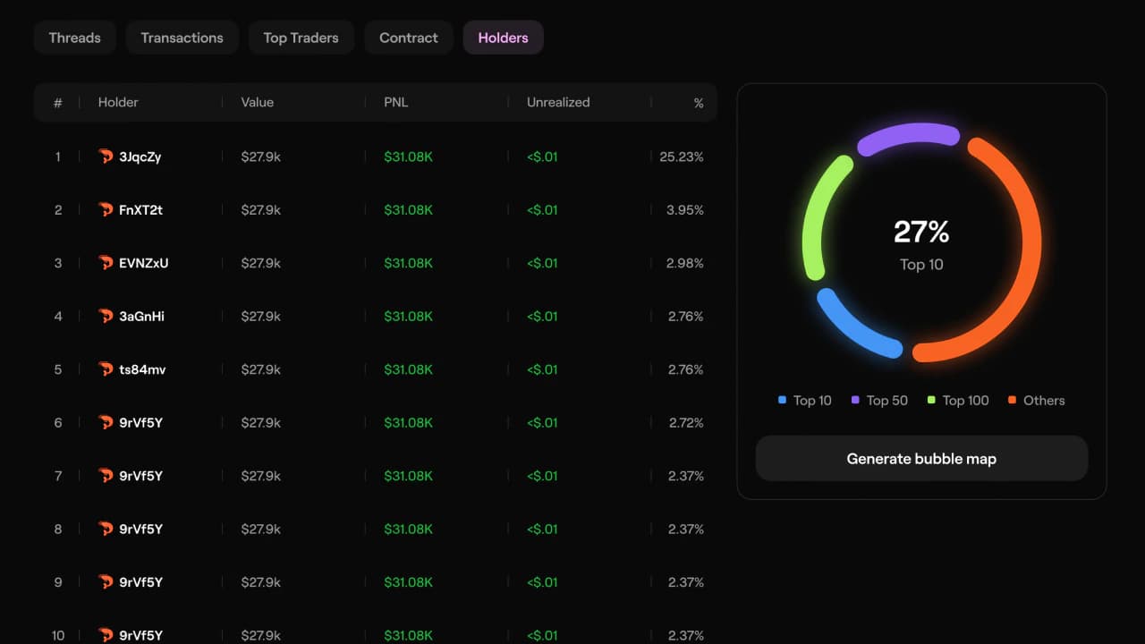Click the pump icon beside holder 3aGnHi

click(x=106, y=317)
